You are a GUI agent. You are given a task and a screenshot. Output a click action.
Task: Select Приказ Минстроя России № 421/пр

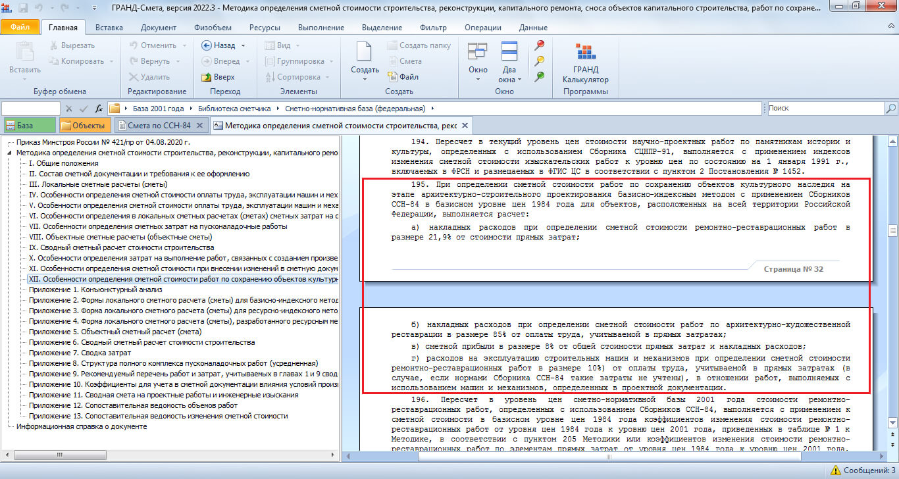click(x=103, y=142)
